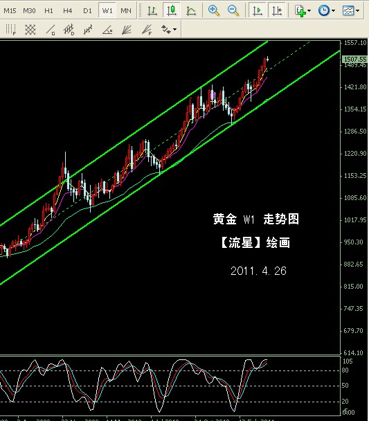The height and width of the screenshot is (421, 369).
Task: Click the 1557.10 price scale label
Action: (355, 43)
